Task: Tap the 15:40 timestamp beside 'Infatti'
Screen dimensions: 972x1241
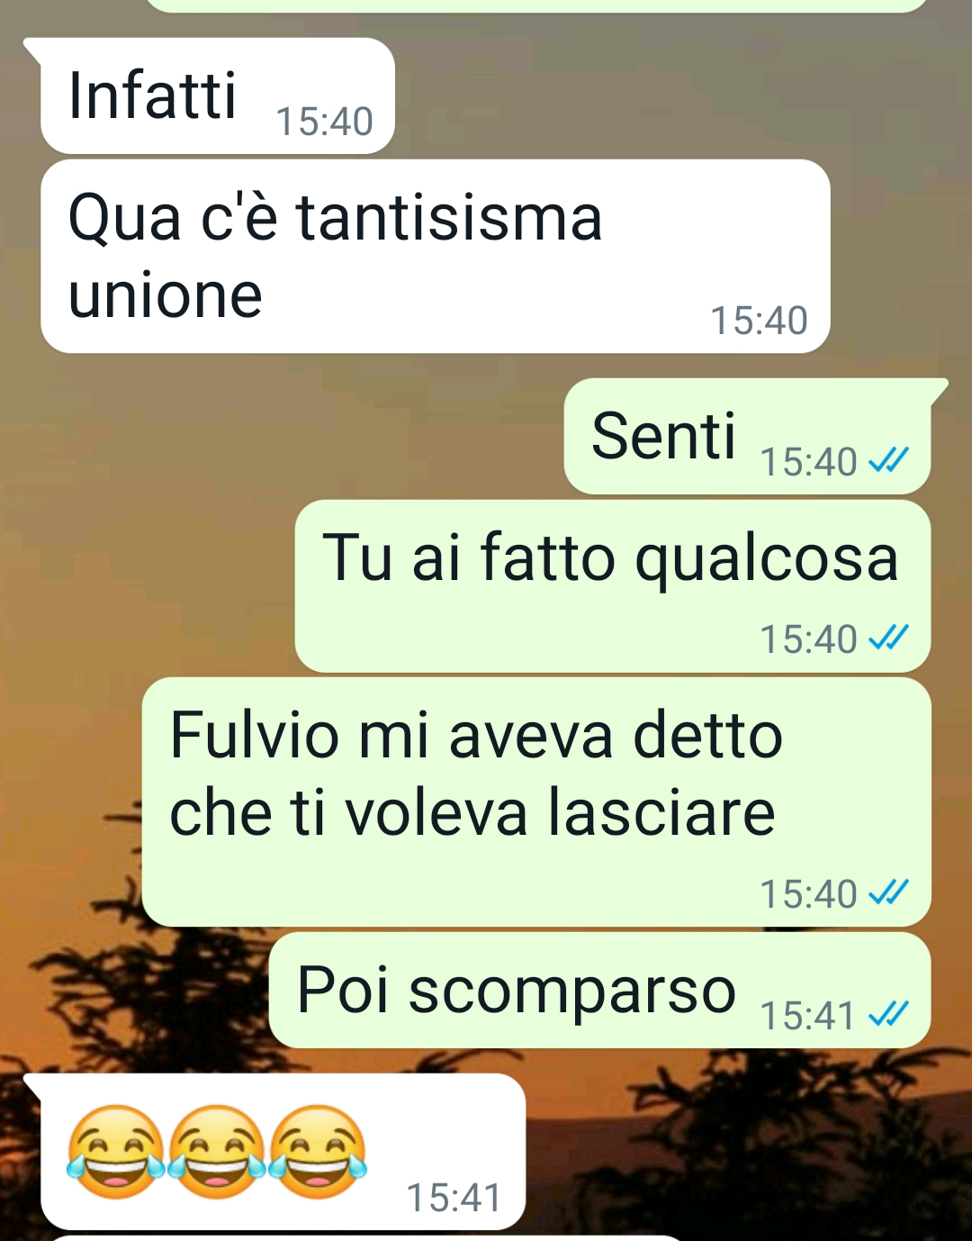Action: (x=324, y=122)
